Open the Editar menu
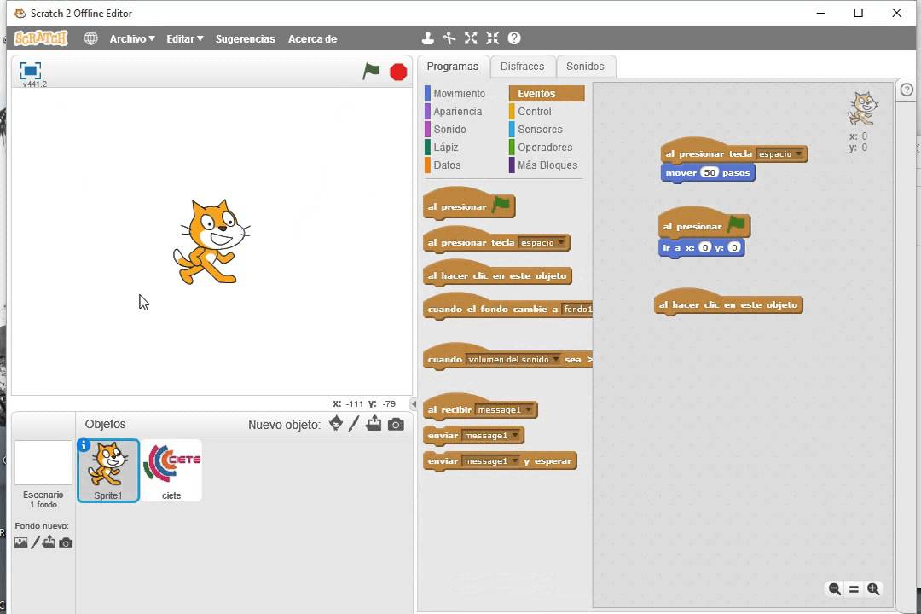Image resolution: width=921 pixels, height=614 pixels. [184, 38]
